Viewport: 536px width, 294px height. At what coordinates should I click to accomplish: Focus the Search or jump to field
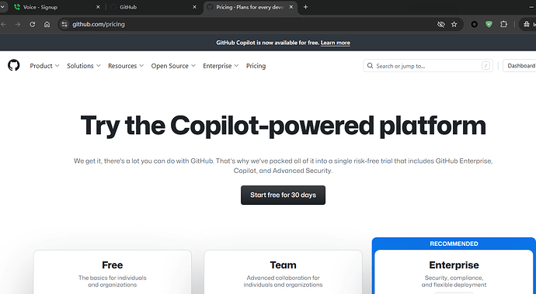[428, 66]
